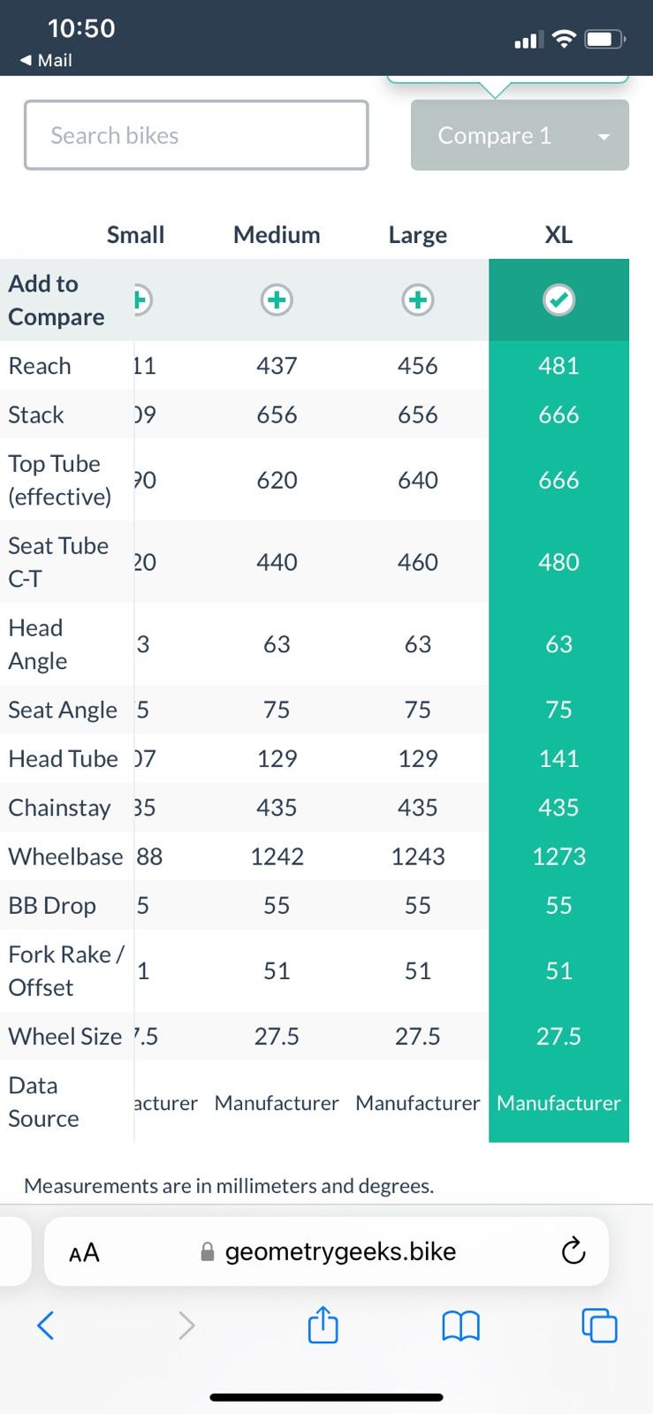Tap the geometrygeeks.bike address bar
Viewport: 653px width, 1414px height.
(340, 1251)
